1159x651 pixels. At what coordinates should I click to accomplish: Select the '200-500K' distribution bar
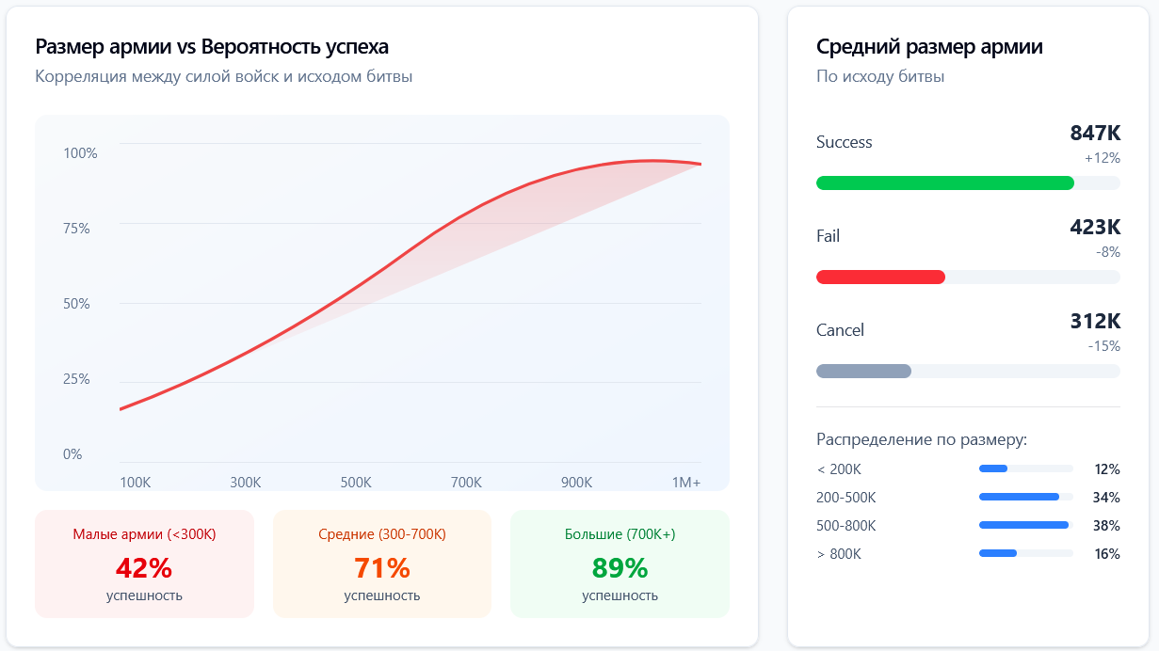(1019, 497)
